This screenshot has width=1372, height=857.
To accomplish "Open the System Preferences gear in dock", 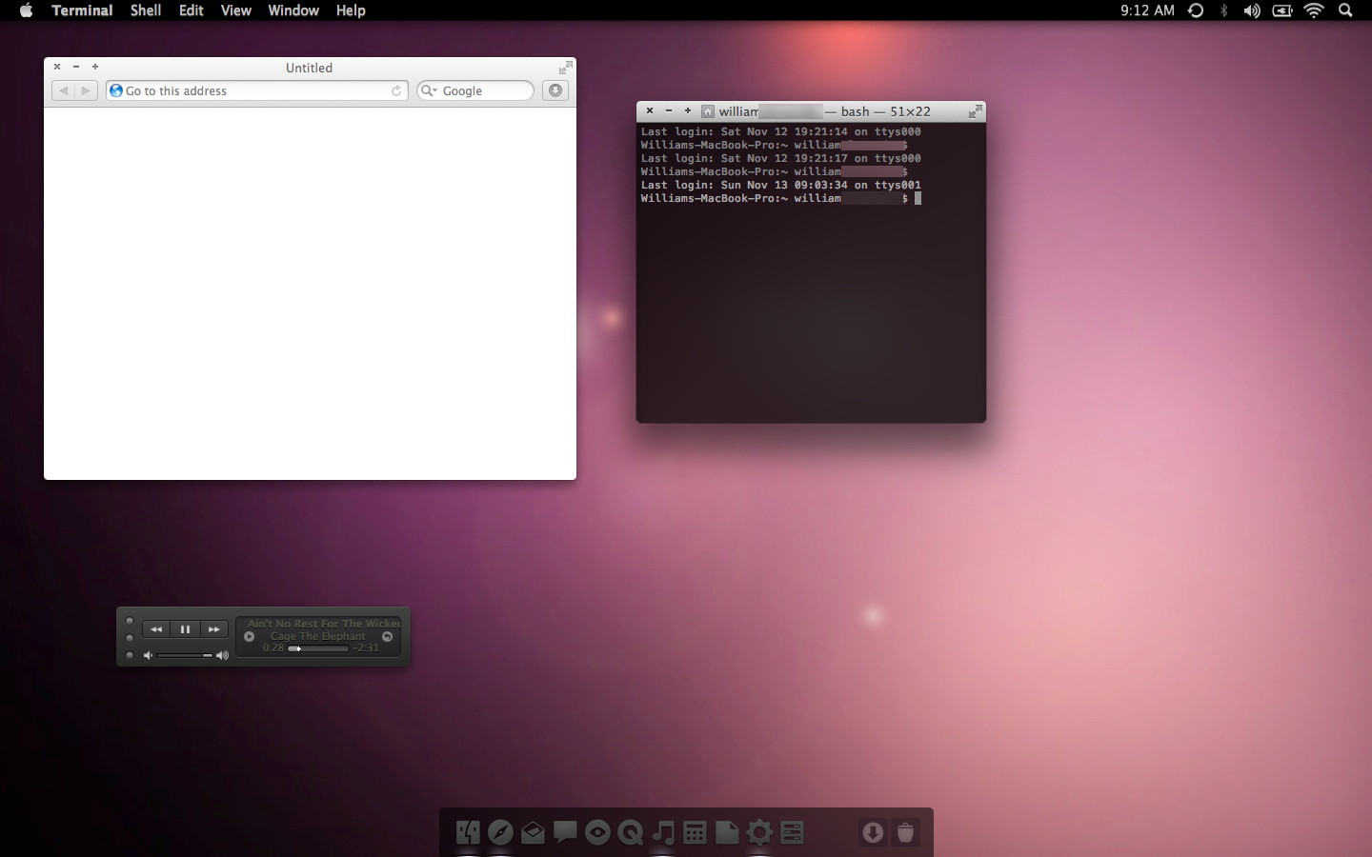I will [759, 833].
